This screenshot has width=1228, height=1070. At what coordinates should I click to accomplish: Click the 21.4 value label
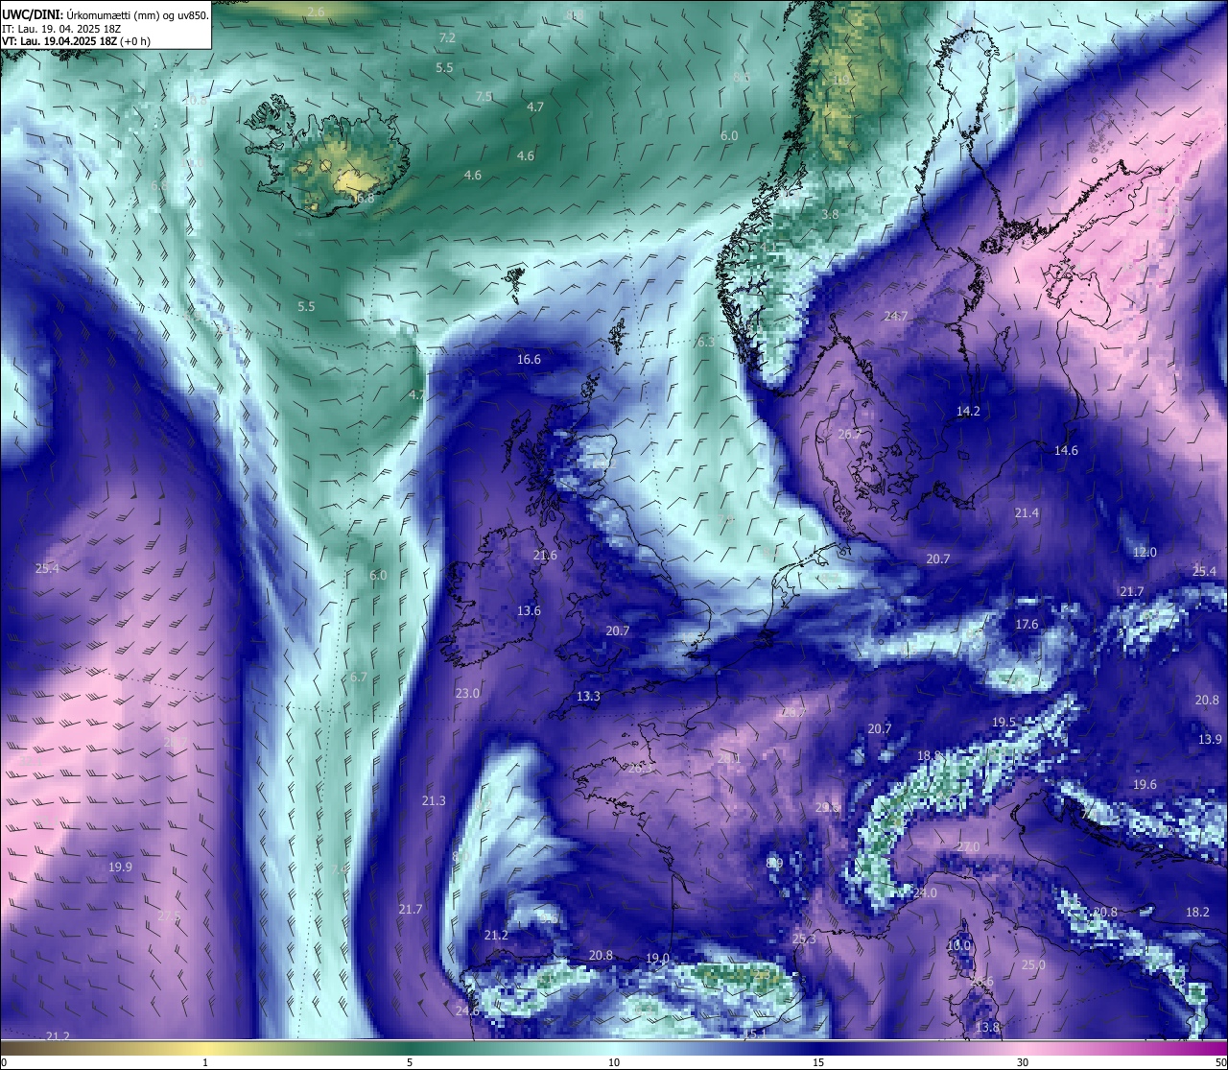click(1027, 513)
